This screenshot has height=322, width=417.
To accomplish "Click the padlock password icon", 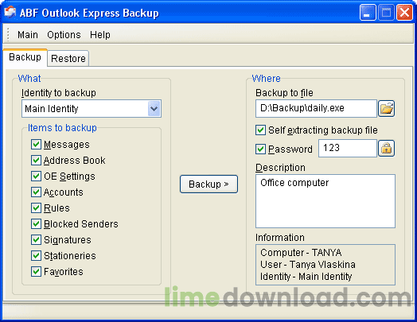I will click(387, 148).
